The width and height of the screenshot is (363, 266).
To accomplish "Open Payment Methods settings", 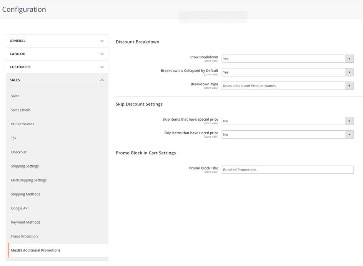I will pos(26,222).
